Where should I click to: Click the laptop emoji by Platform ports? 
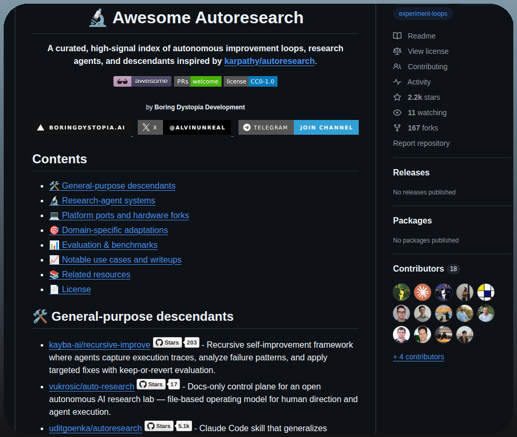coord(54,216)
